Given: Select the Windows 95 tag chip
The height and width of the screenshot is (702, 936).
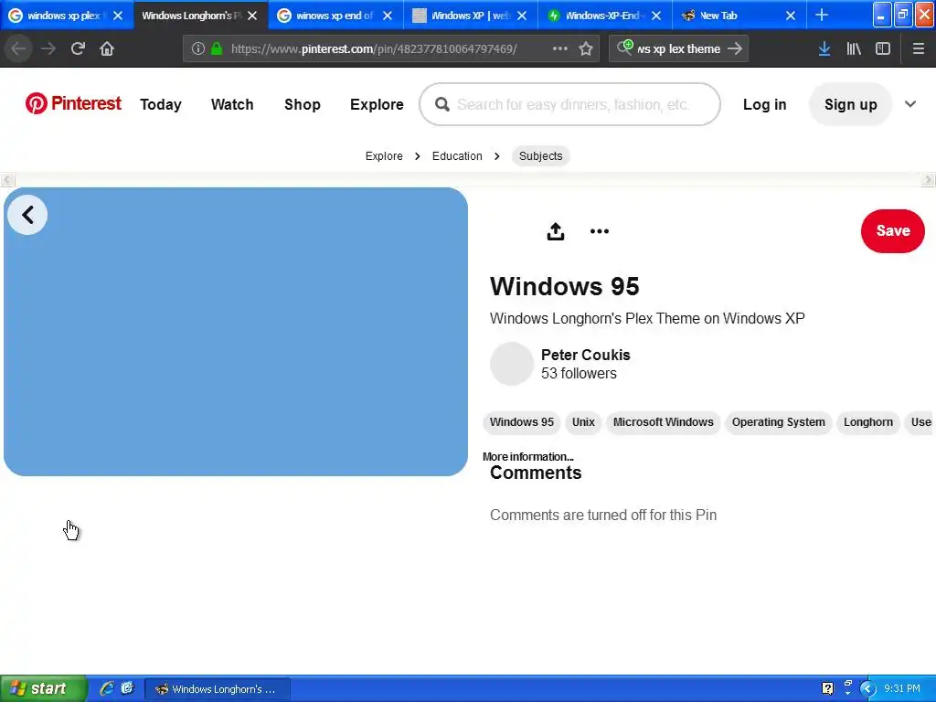Looking at the screenshot, I should click(x=522, y=422).
